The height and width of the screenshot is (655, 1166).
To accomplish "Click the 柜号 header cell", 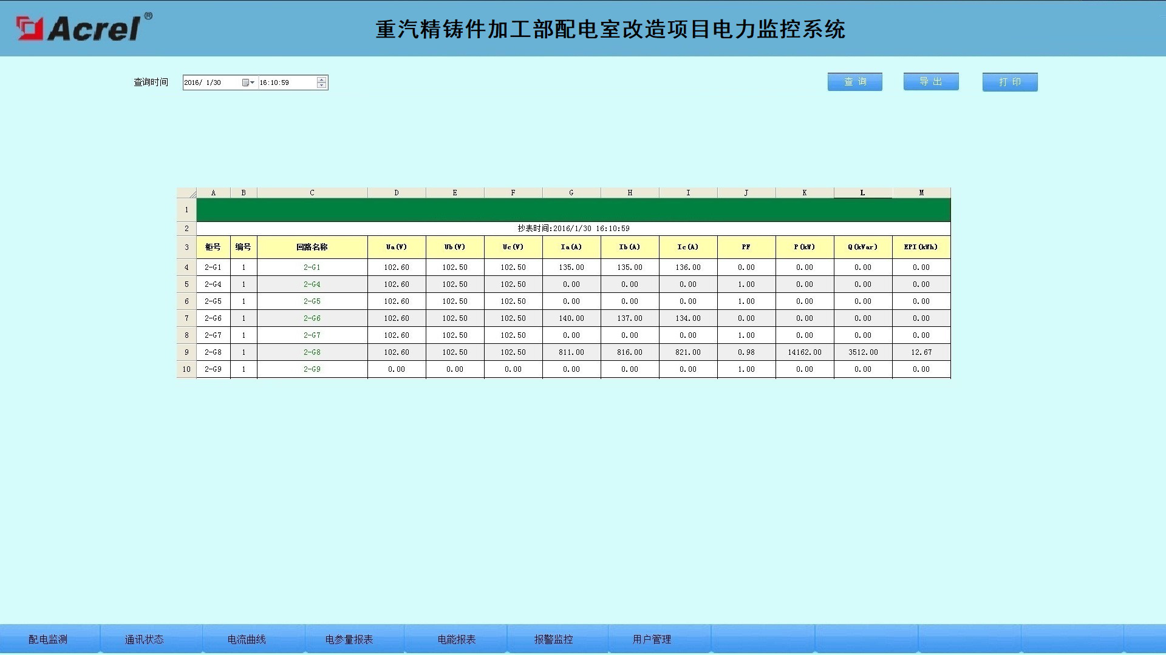I will (213, 247).
